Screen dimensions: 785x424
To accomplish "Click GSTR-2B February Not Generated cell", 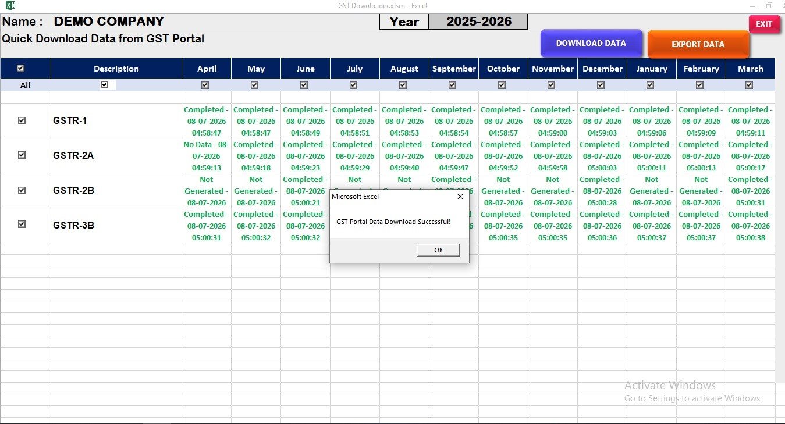I will pos(701,191).
